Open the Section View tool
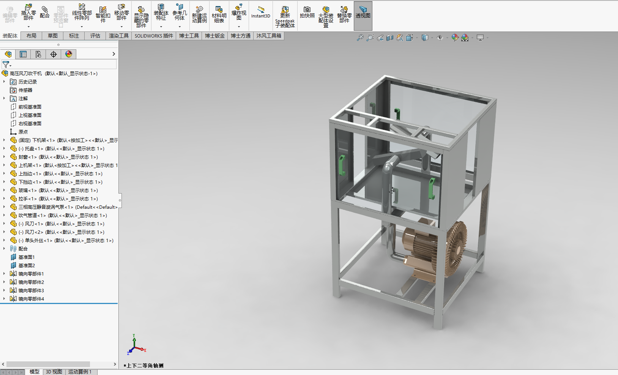Viewport: 618px width, 375px height. point(389,38)
